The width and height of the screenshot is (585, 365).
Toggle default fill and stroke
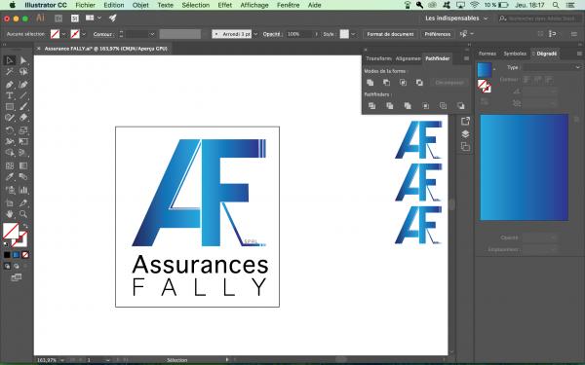pos(6,244)
